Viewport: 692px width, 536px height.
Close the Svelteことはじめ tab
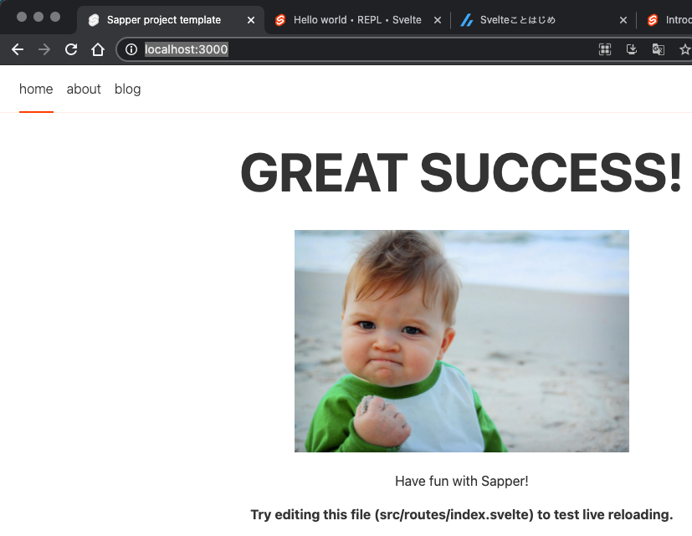[x=623, y=20]
